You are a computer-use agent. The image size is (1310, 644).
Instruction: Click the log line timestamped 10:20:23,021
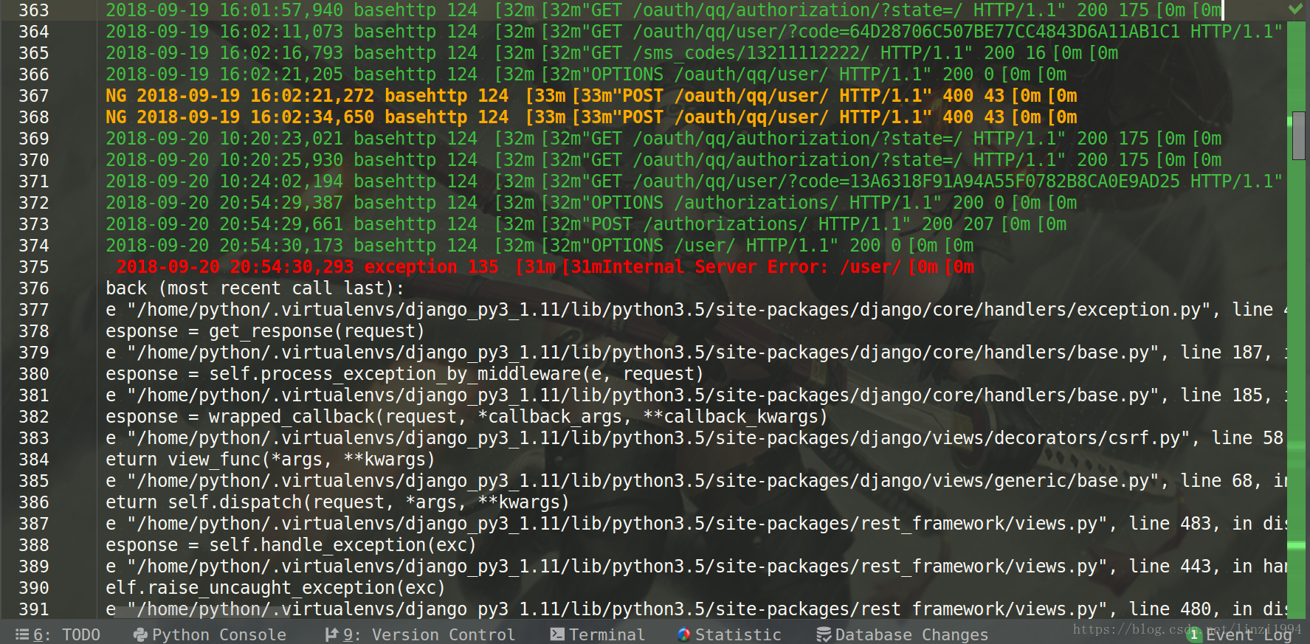pyautogui.click(x=663, y=139)
